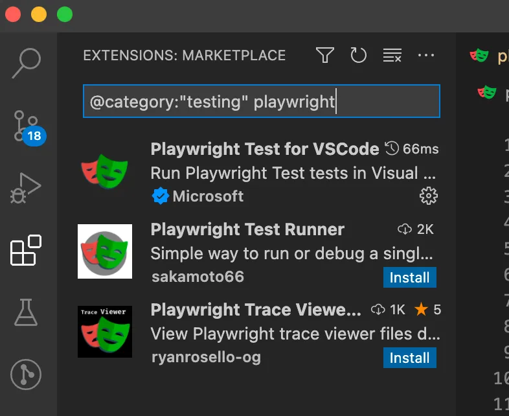Open the Run and Debug view
Screen dimensions: 509x416
[x=27, y=189]
